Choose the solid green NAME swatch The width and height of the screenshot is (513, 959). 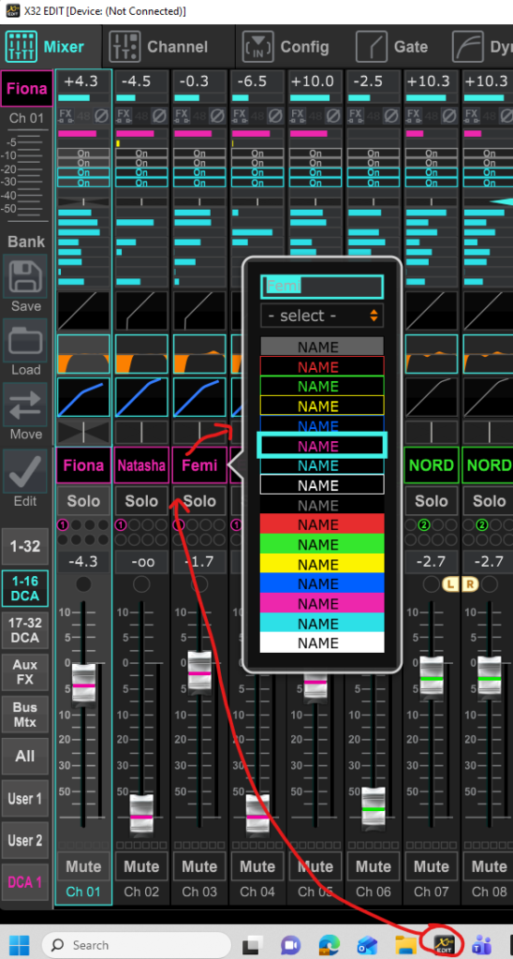tap(322, 544)
